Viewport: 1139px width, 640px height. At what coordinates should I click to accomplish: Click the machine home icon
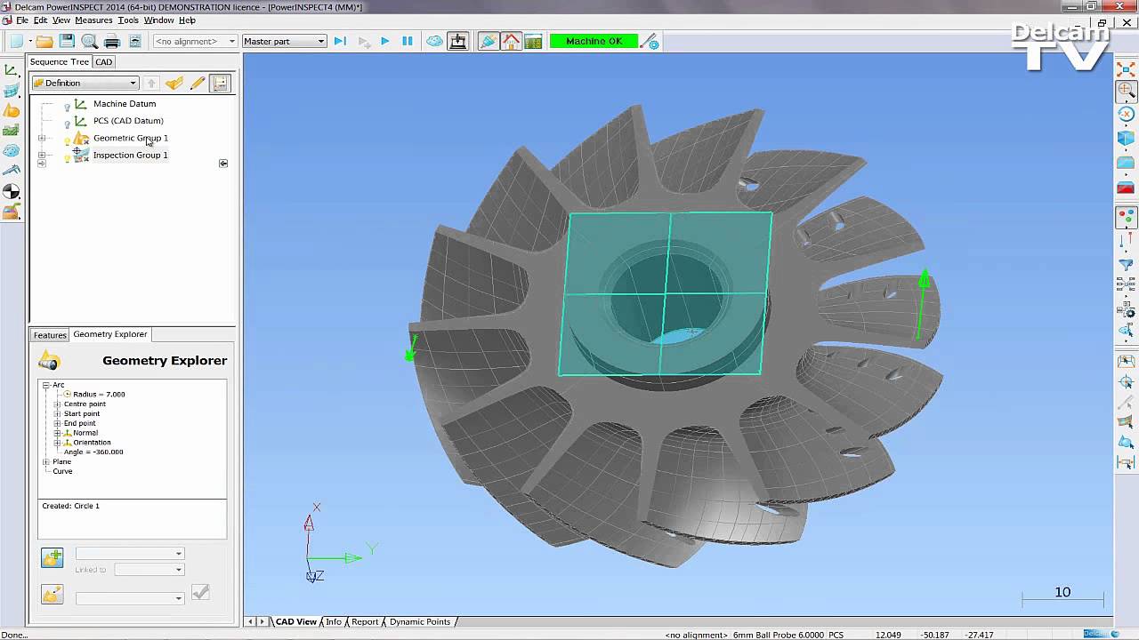click(x=511, y=41)
